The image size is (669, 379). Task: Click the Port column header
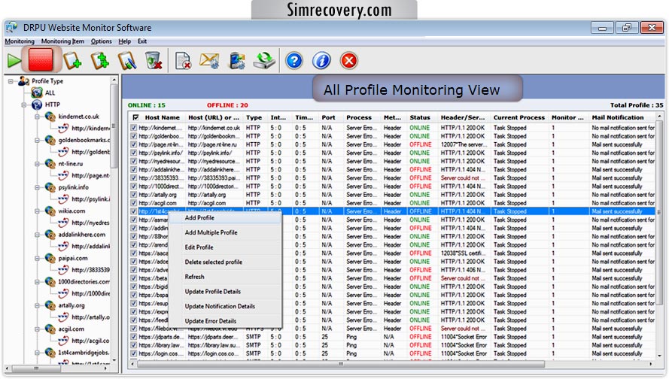tap(330, 117)
